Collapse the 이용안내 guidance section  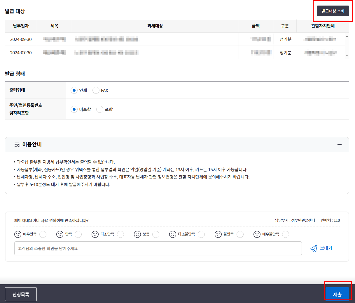339,144
